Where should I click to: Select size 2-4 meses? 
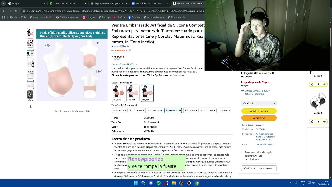tap(224, 110)
